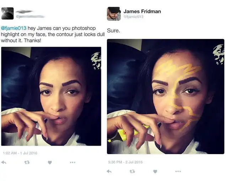Open James Fridman's profile avatar
This screenshot has width=226, height=181.
[x=114, y=14]
